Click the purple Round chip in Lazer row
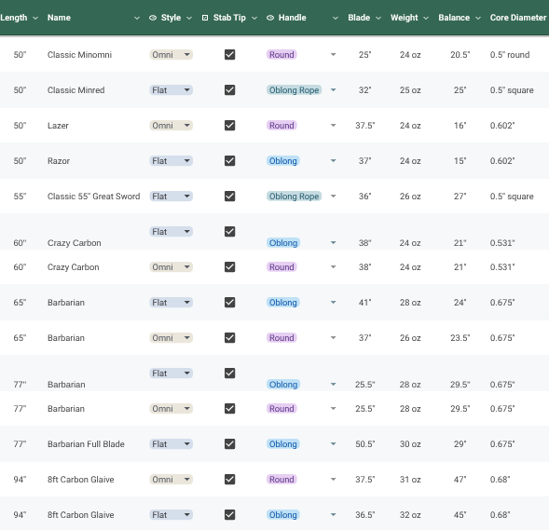Screen dimensions: 549x530 coord(281,126)
